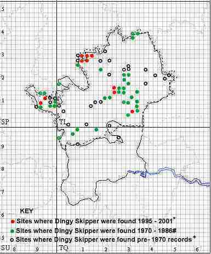Click bottom-margin grid number "6"

(197, 249)
